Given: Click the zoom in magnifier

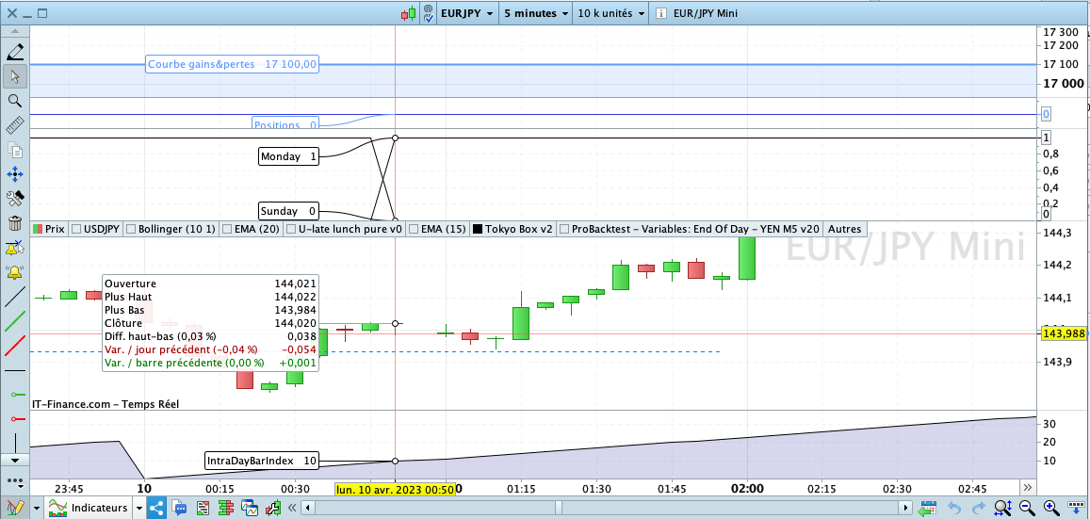Looking at the screenshot, I should coord(1050,508).
